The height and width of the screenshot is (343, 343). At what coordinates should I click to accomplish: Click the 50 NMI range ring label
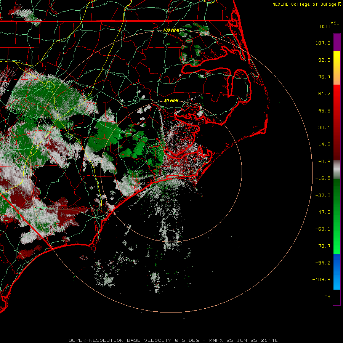click(x=171, y=101)
